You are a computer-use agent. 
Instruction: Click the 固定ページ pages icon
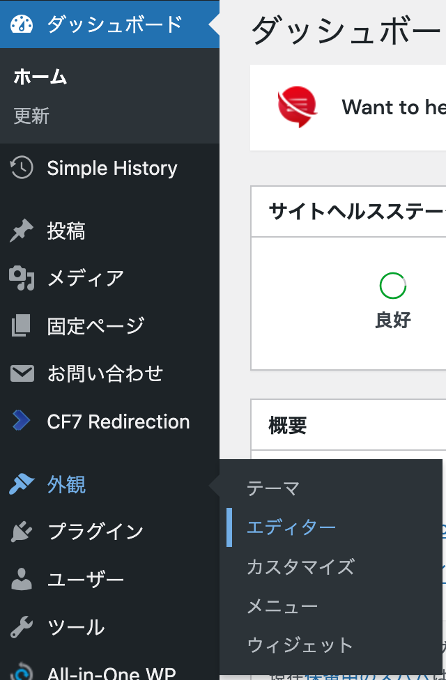point(22,325)
